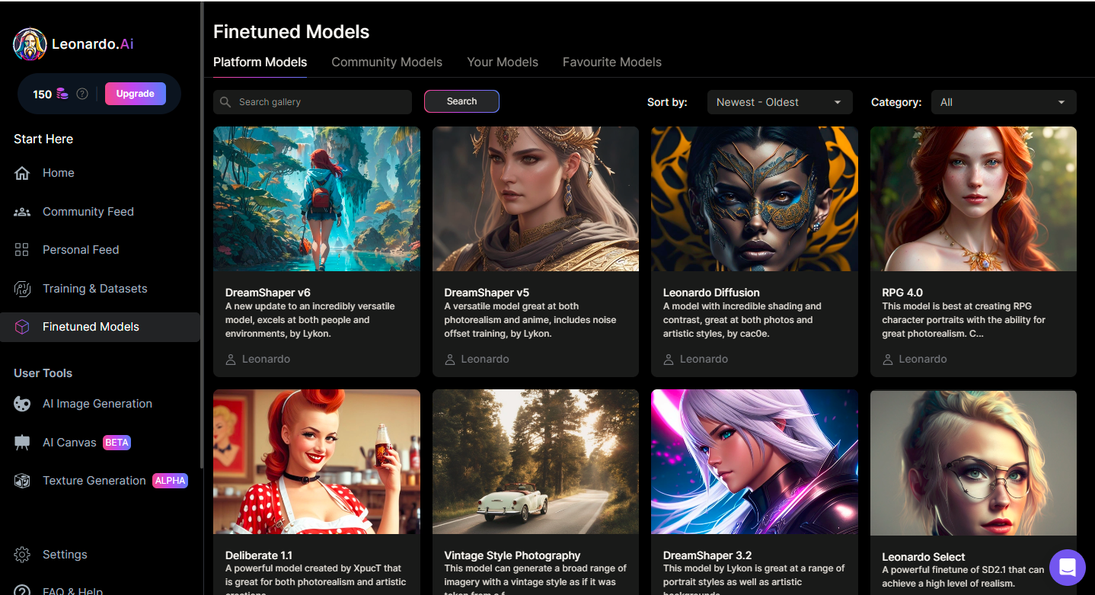This screenshot has height=595, width=1095.
Task: Click the Finetuned Models cube icon
Action: [22, 327]
